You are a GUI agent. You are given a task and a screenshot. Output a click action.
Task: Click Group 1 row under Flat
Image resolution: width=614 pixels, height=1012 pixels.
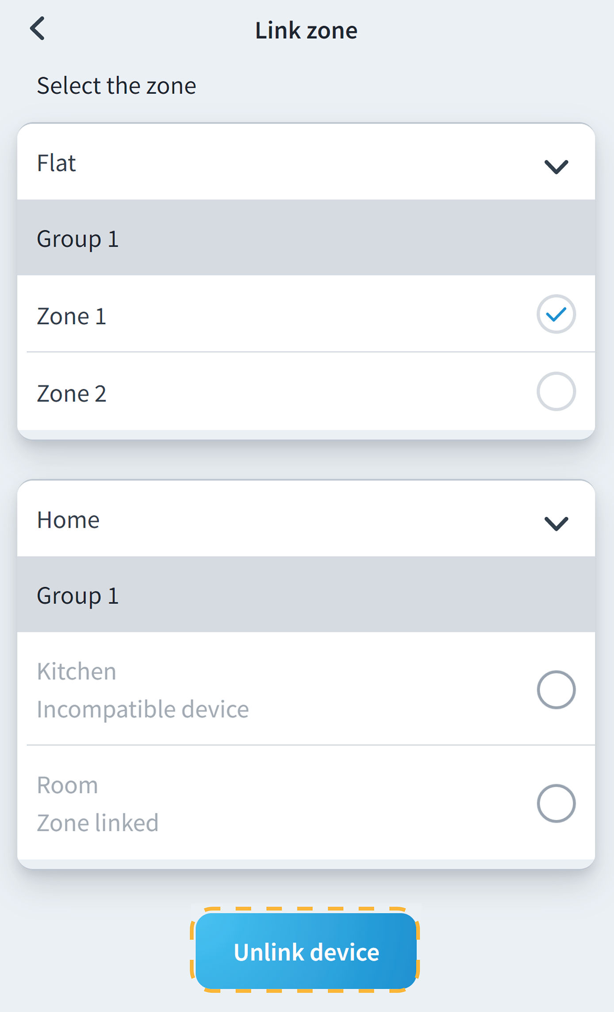point(78,239)
